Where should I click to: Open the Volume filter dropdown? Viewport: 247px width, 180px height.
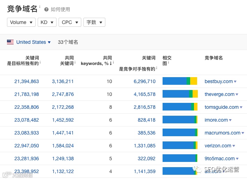click(x=21, y=22)
